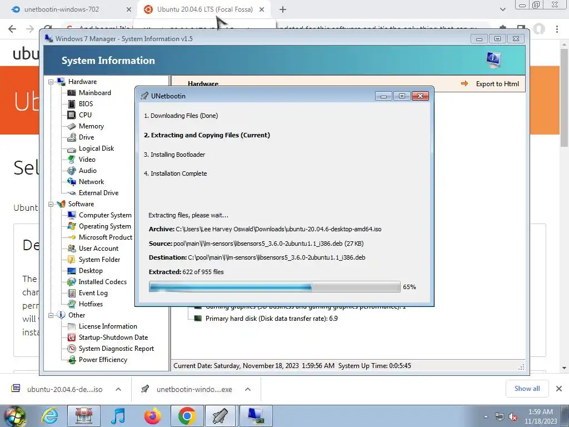Viewport: 569px width, 427px height.
Task: Collapse the Other tree node
Action: click(51, 316)
